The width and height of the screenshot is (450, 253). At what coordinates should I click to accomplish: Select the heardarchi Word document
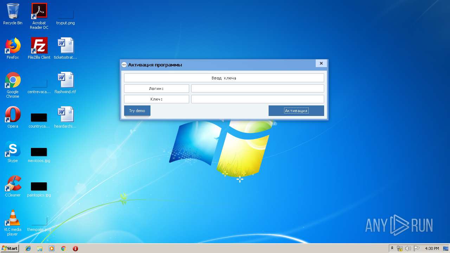[65, 117]
